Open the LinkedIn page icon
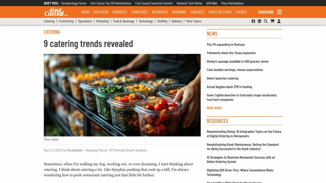326x183 pixels. point(259,21)
